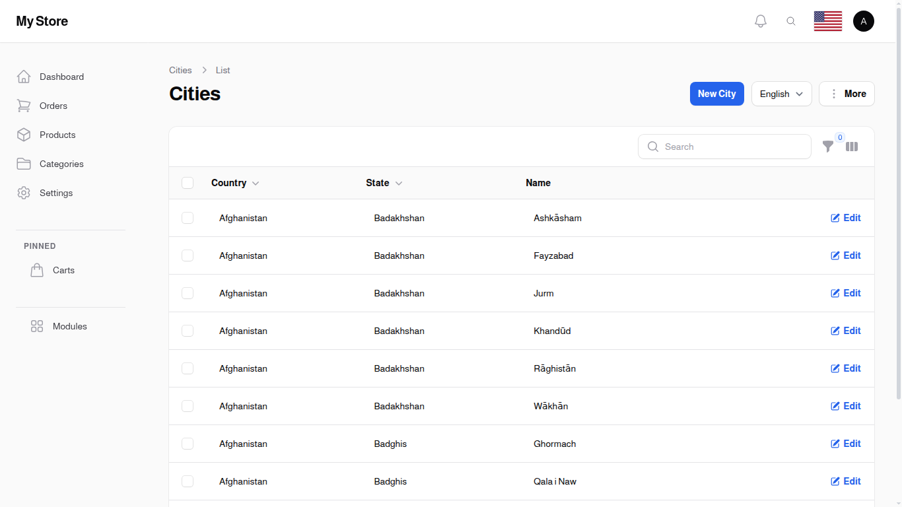Toggle table columns visibility icon
This screenshot has height=507, width=902.
(852, 147)
